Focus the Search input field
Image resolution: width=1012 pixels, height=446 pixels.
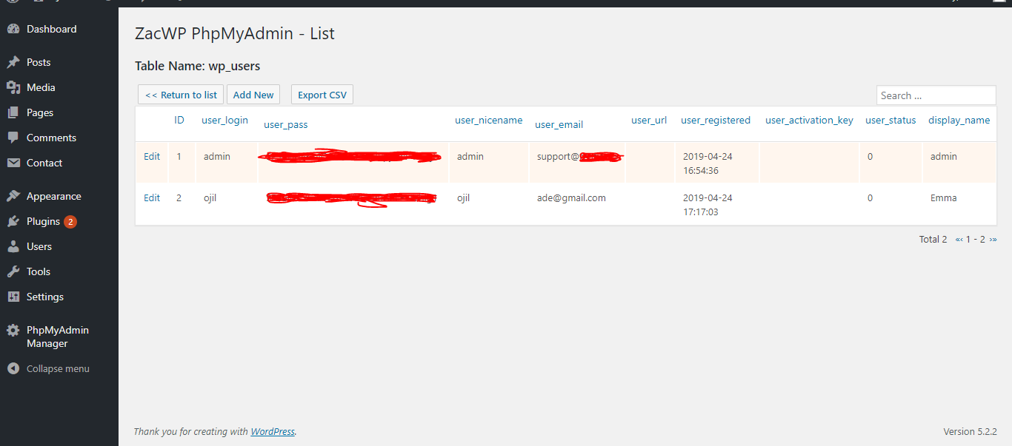pos(936,95)
